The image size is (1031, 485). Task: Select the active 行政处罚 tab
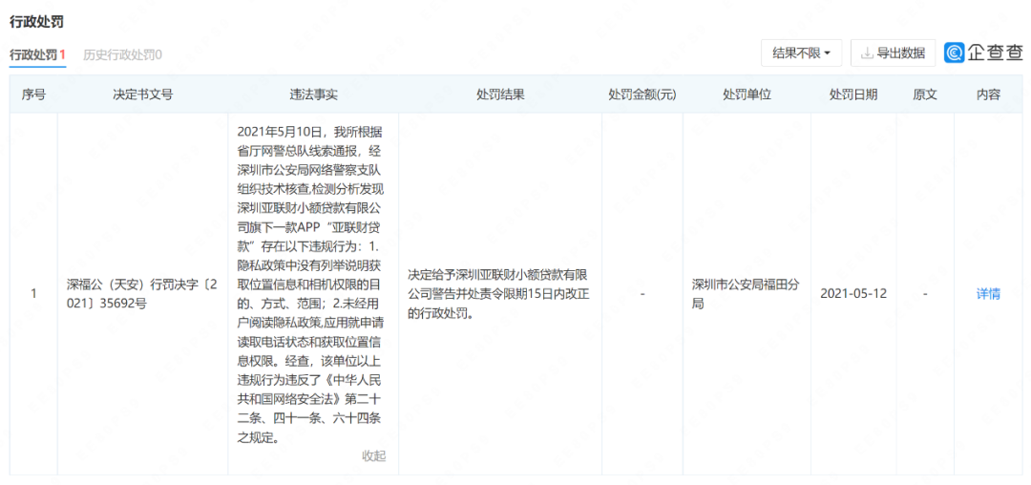[x=37, y=55]
